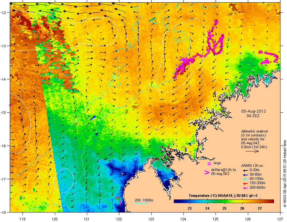Click the blue 30-80m legend arrow
Image resolution: width=287 pixels, height=222 pixels.
pyautogui.click(x=246, y=175)
